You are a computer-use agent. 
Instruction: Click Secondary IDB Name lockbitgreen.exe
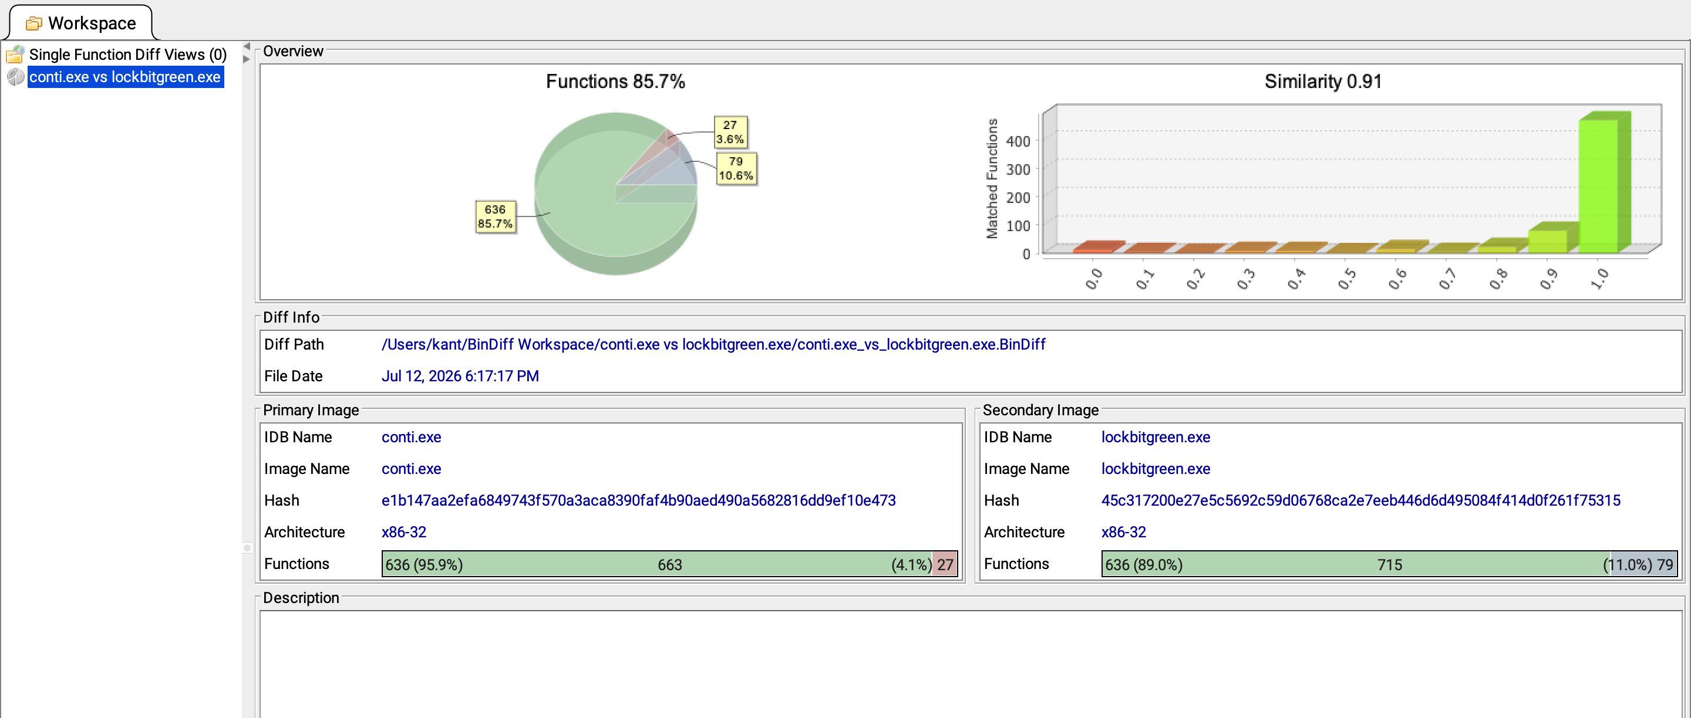click(x=1156, y=436)
